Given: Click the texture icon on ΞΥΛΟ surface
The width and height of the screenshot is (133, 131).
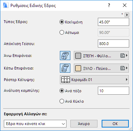Looking at the screenshot, I should point(123,68).
